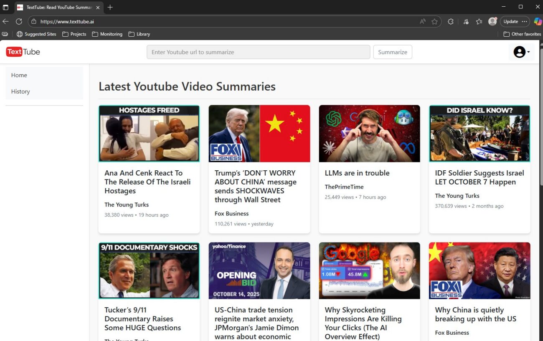The height and width of the screenshot is (341, 543).
Task: Click the Summarize button
Action: click(392, 52)
